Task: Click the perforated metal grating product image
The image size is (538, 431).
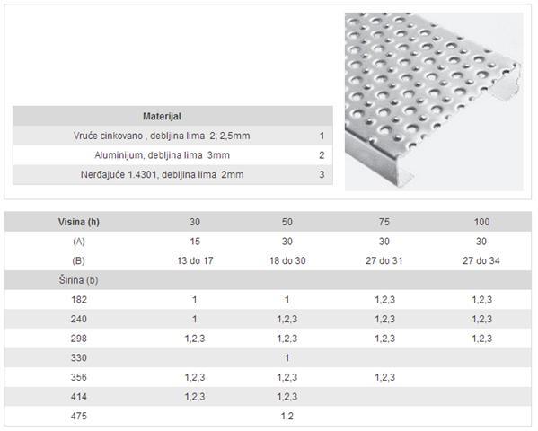Action: point(434,101)
